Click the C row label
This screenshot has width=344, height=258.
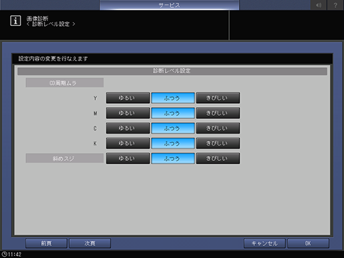95,128
